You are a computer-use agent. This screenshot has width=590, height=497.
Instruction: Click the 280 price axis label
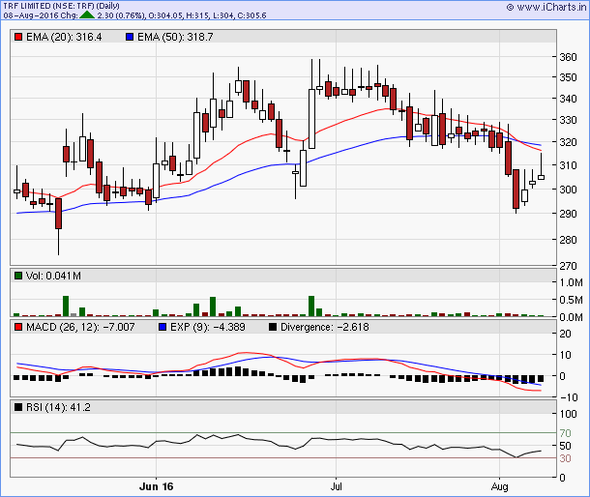coord(568,240)
